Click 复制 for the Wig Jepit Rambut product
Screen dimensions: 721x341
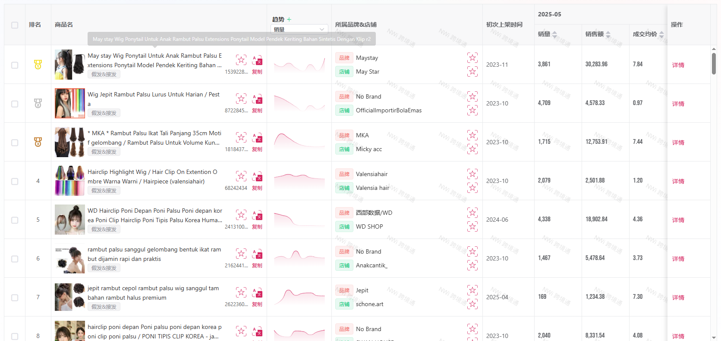tap(257, 111)
